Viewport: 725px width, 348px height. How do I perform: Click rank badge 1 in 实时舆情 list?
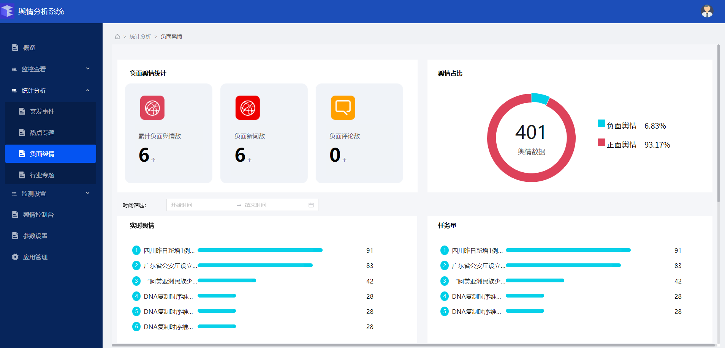(136, 250)
